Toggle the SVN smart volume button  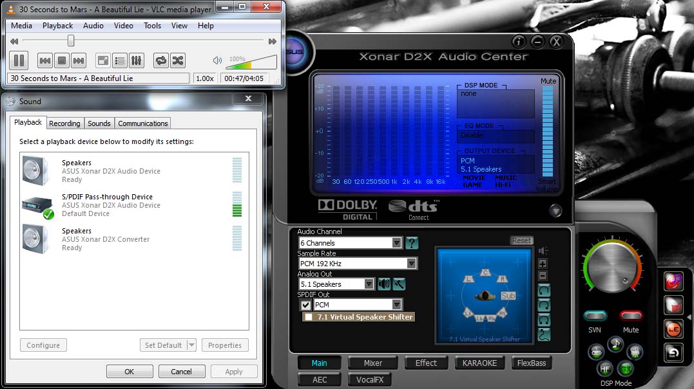coord(595,316)
